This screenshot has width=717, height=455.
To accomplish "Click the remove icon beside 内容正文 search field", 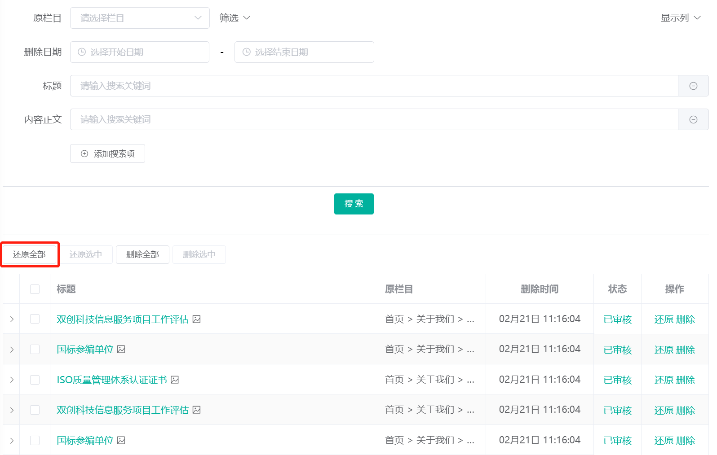I will [693, 119].
